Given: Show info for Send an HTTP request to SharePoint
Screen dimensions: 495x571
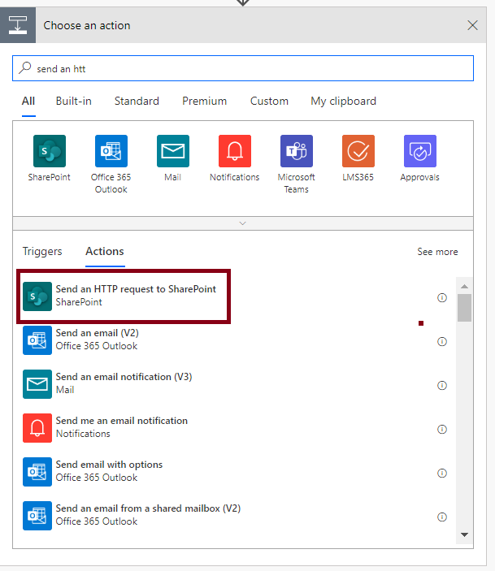Looking at the screenshot, I should pos(442,297).
